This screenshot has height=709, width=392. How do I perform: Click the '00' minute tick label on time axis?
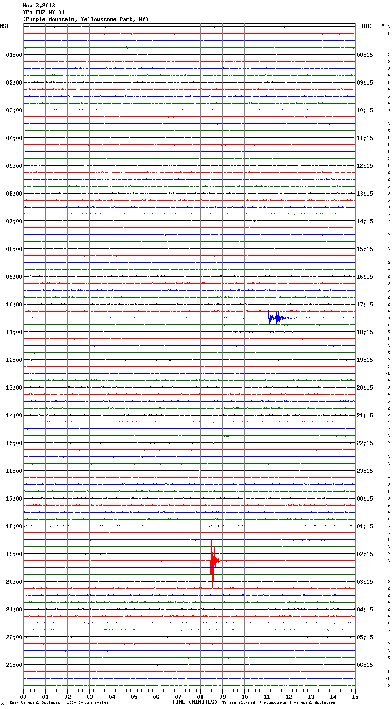(23, 697)
